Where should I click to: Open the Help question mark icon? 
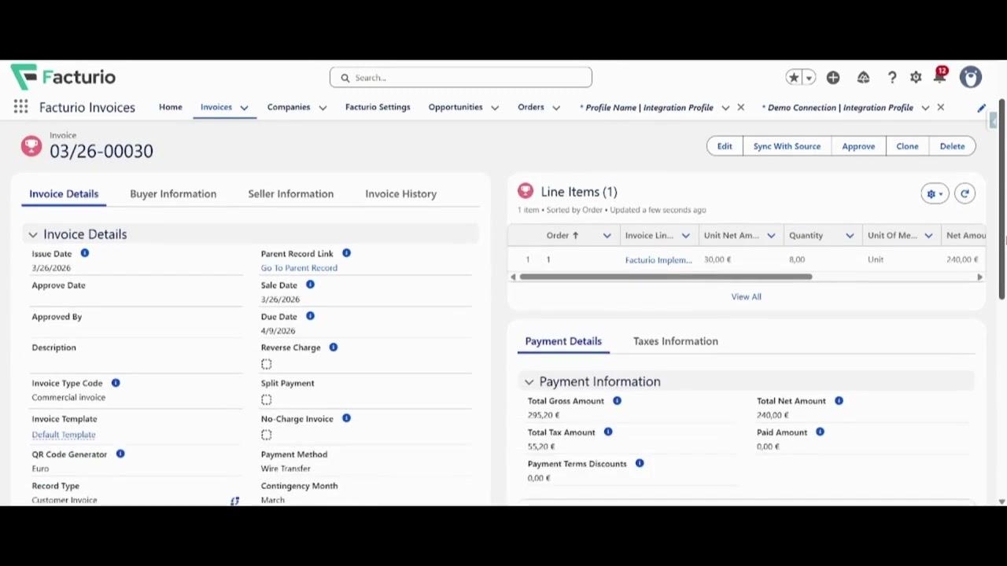tap(892, 77)
